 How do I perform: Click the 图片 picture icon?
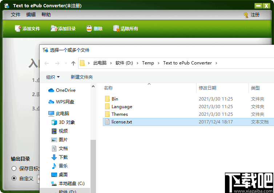(x=54, y=140)
